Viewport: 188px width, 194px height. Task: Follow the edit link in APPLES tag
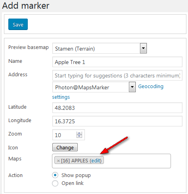click(96, 161)
